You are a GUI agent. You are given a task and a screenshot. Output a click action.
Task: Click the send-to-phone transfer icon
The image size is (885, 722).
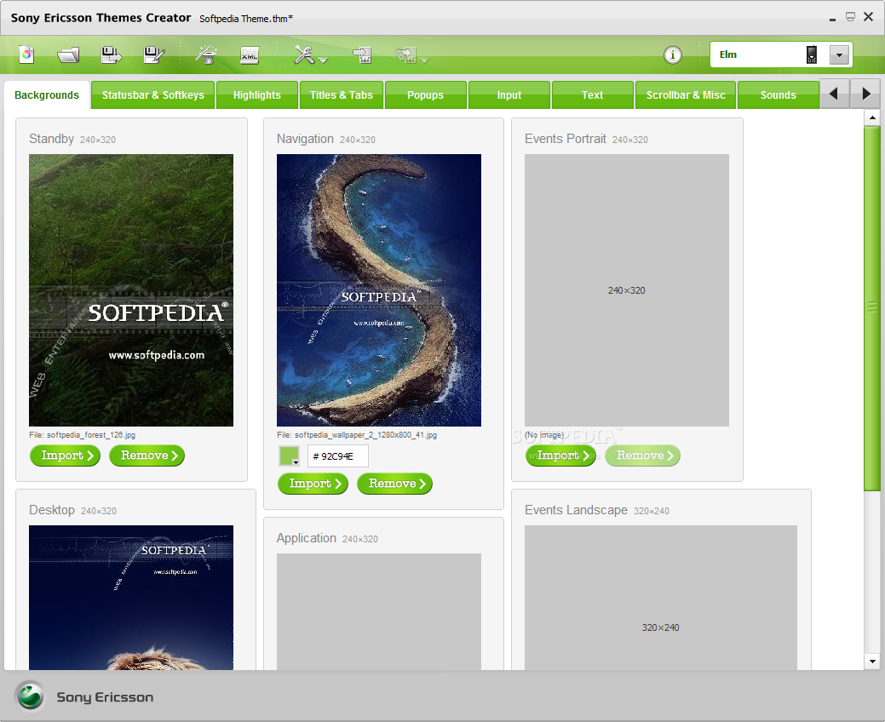coord(362,54)
